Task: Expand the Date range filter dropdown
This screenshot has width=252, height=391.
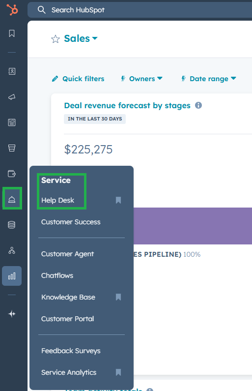Action: coord(213,79)
